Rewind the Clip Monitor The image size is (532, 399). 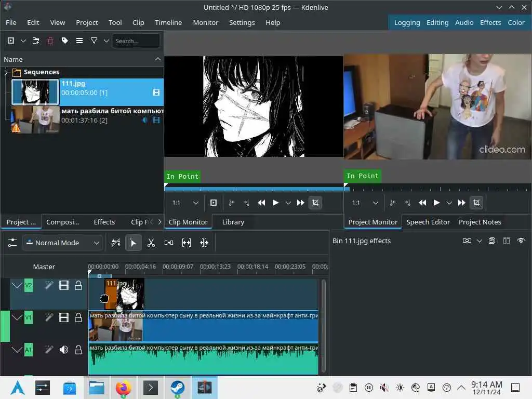pyautogui.click(x=261, y=203)
